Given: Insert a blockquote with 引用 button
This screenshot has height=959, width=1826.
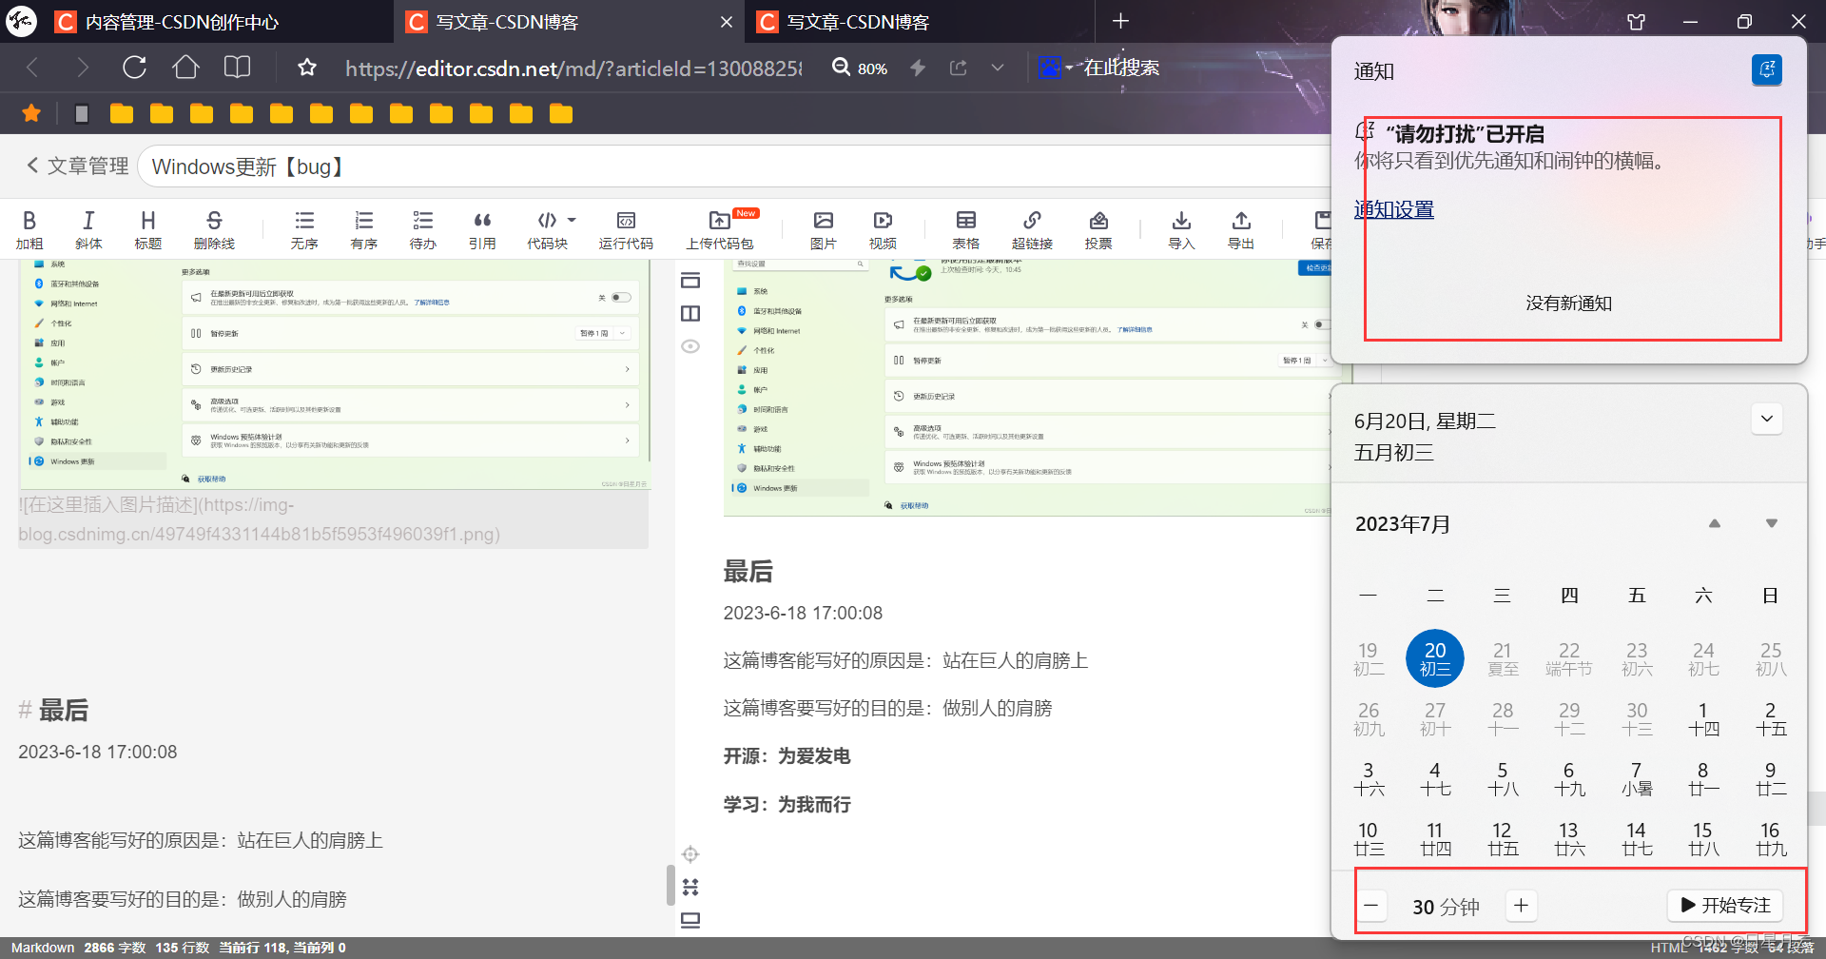Looking at the screenshot, I should 482,230.
